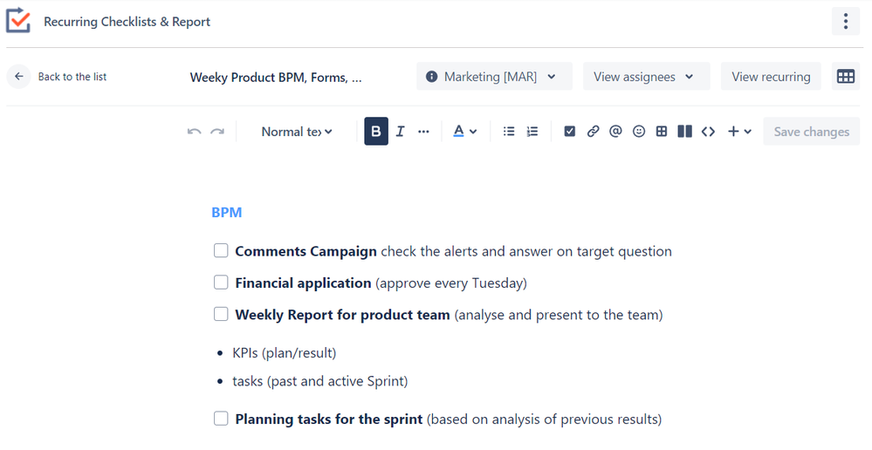Open the text color picker
Viewport: 872px width, 450px height.
pos(465,132)
